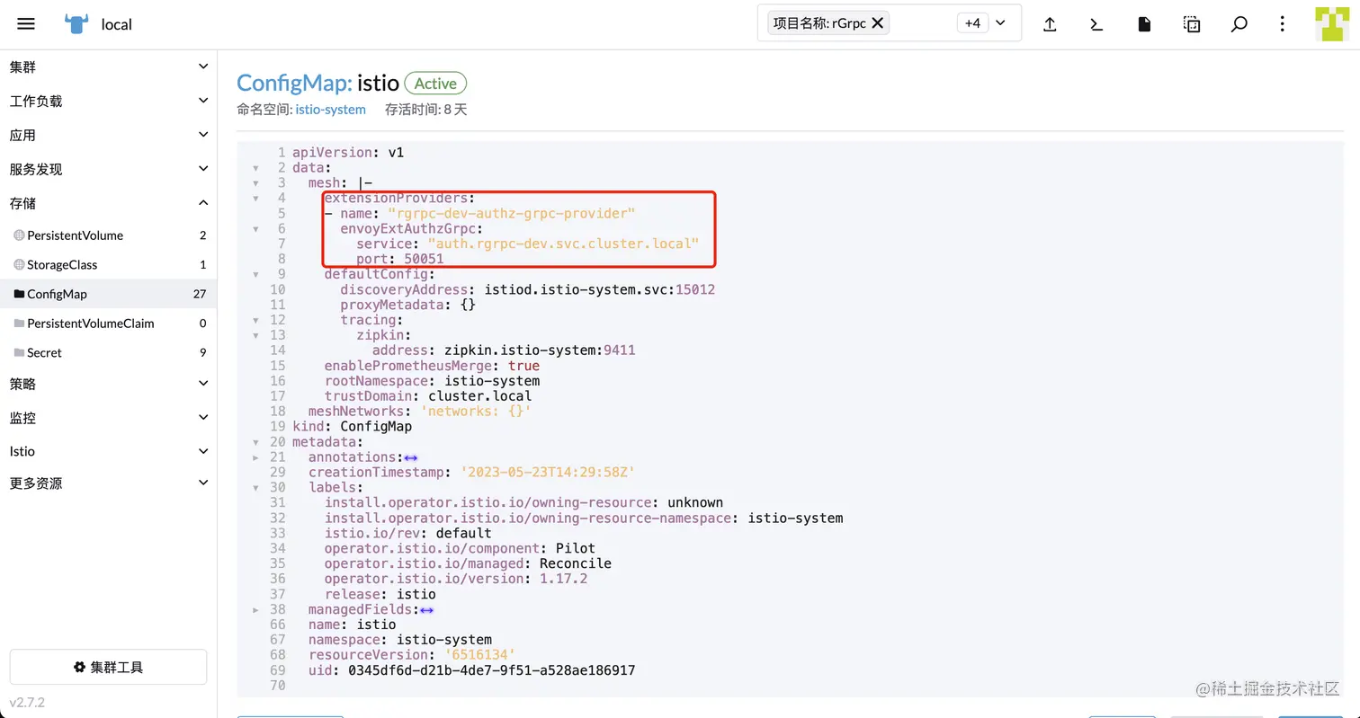Collapse the labels: fold arrow
The height and width of the screenshot is (718, 1360).
[255, 488]
